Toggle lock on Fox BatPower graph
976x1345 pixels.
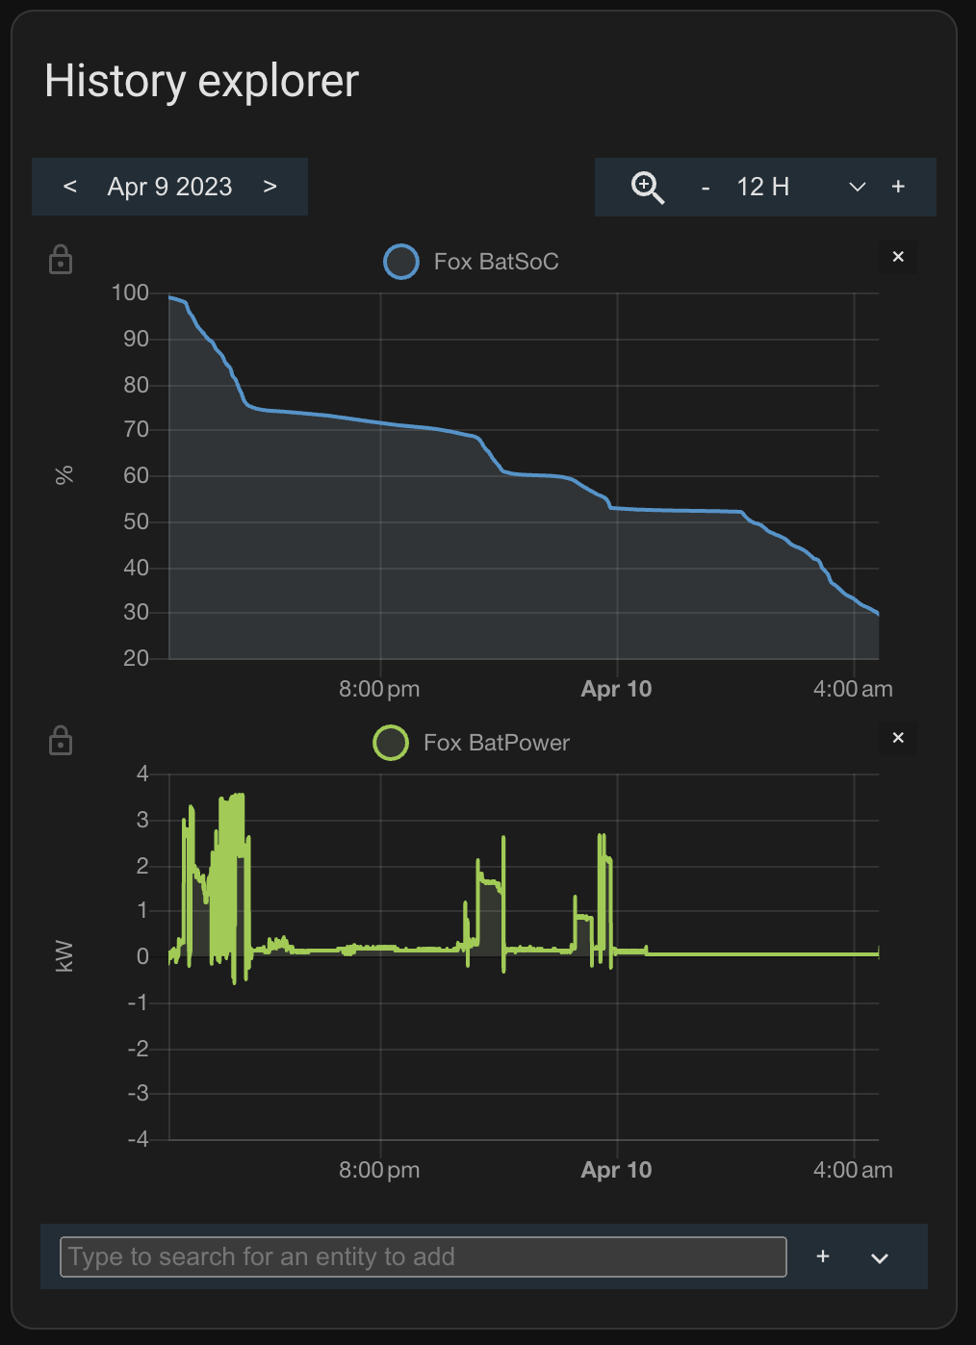61,741
